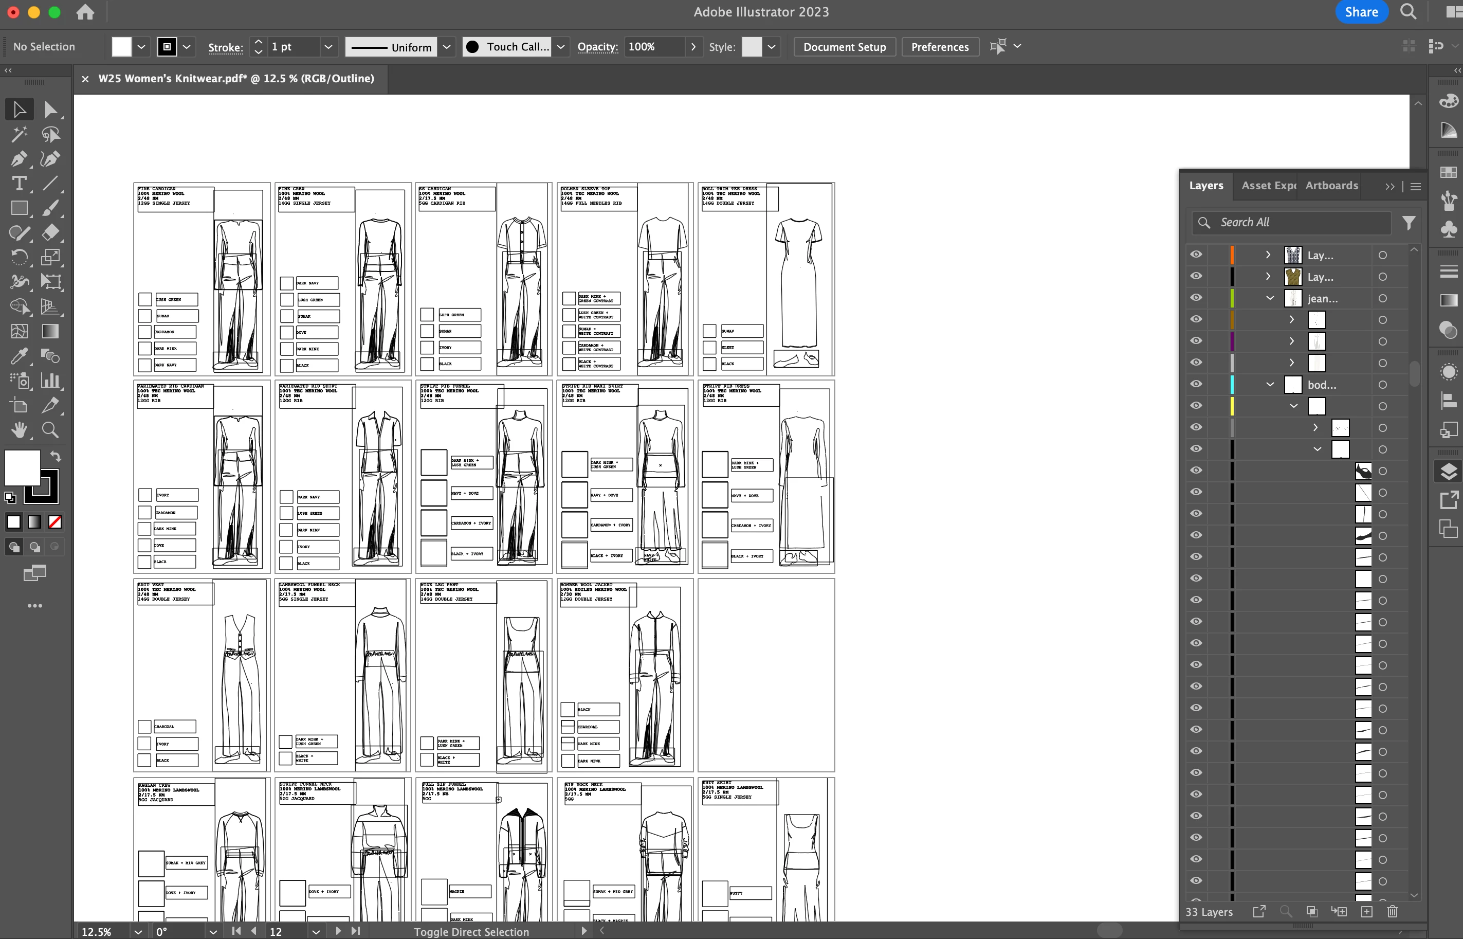
Task: Hide the jean layer using eye icon
Action: tap(1196, 298)
